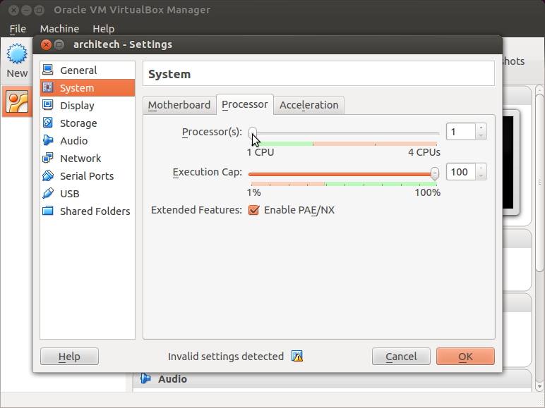Close the architech Settings dialog
This screenshot has width=545, height=408.
tap(46, 44)
